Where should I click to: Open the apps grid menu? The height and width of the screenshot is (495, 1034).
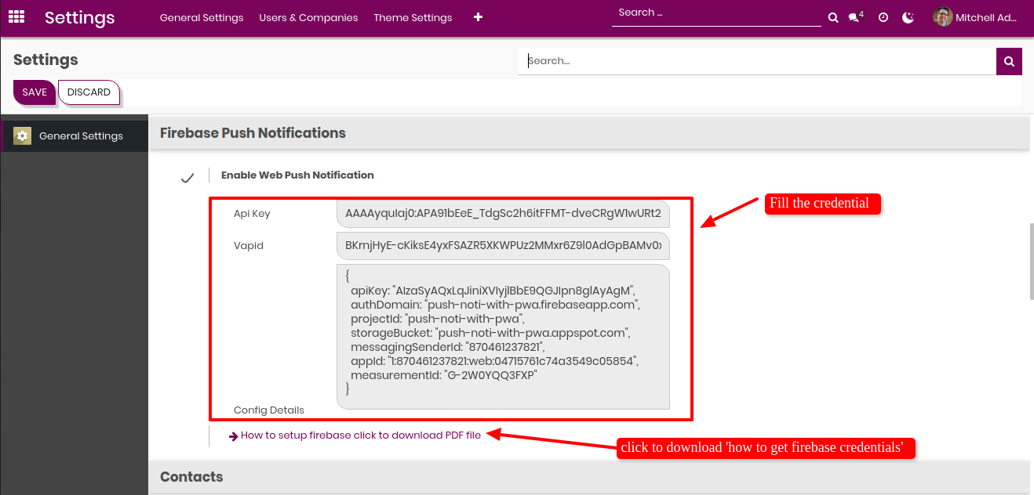pyautogui.click(x=16, y=16)
